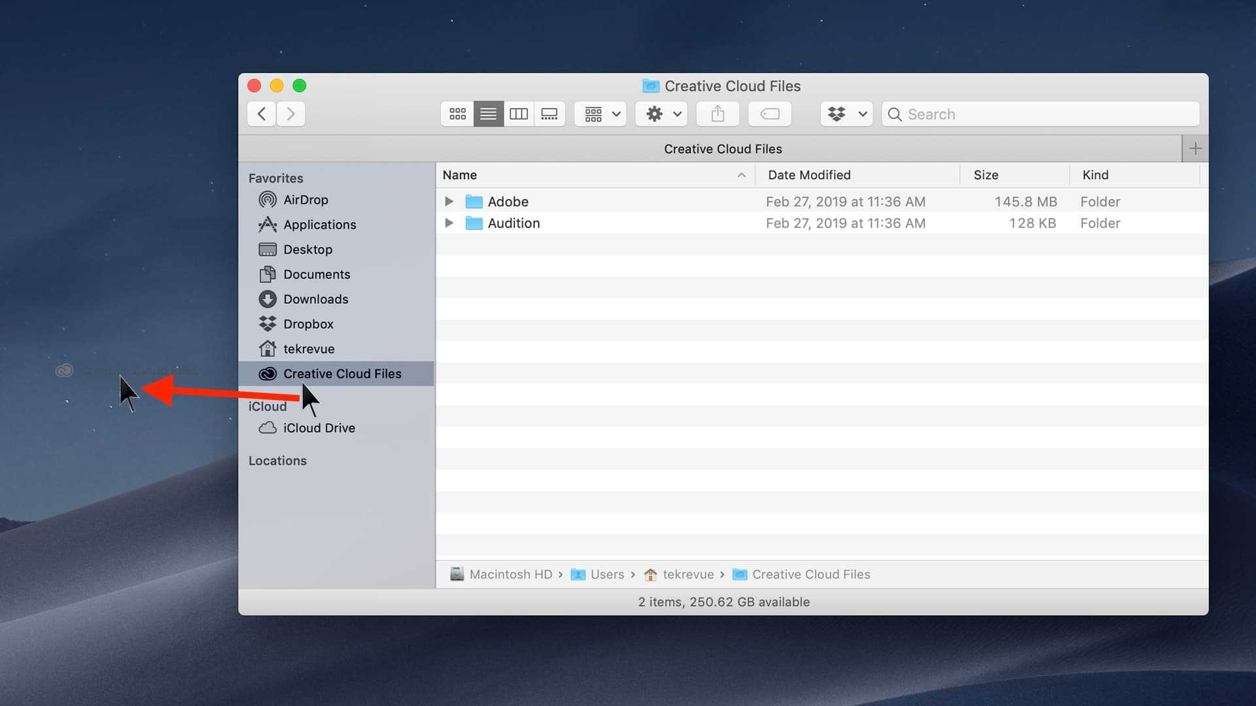The width and height of the screenshot is (1256, 706).
Task: Click the Applications item in Favorites
Action: click(319, 224)
